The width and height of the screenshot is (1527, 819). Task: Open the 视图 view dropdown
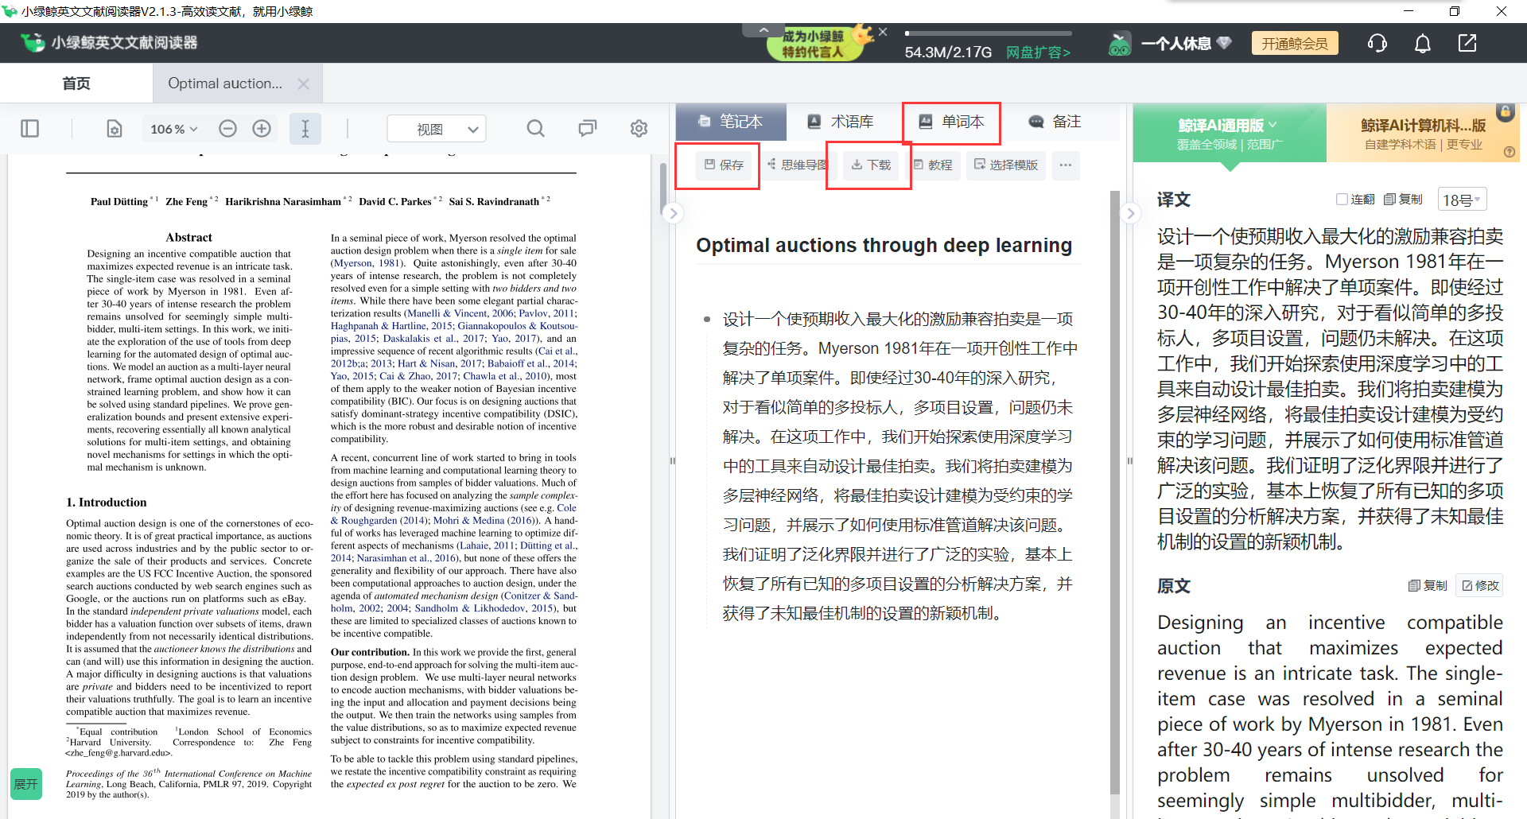[437, 129]
